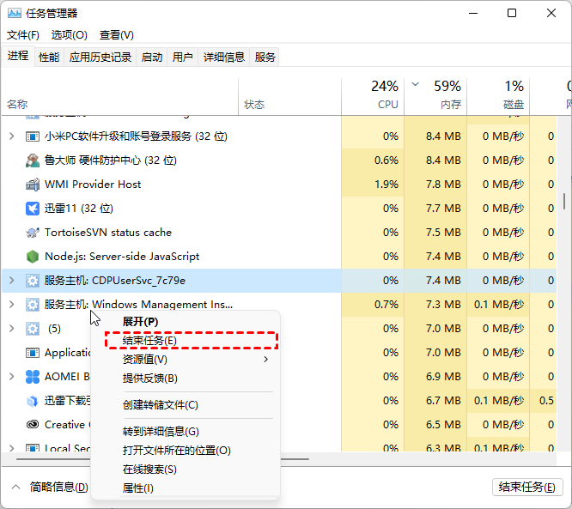572x509 pixels.
Task: Click the Application row window icon
Action: (33, 353)
